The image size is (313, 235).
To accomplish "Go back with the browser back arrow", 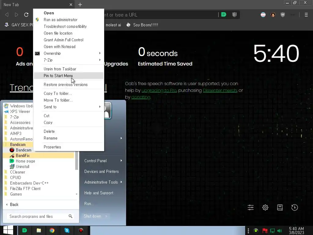I will (x=7, y=15).
